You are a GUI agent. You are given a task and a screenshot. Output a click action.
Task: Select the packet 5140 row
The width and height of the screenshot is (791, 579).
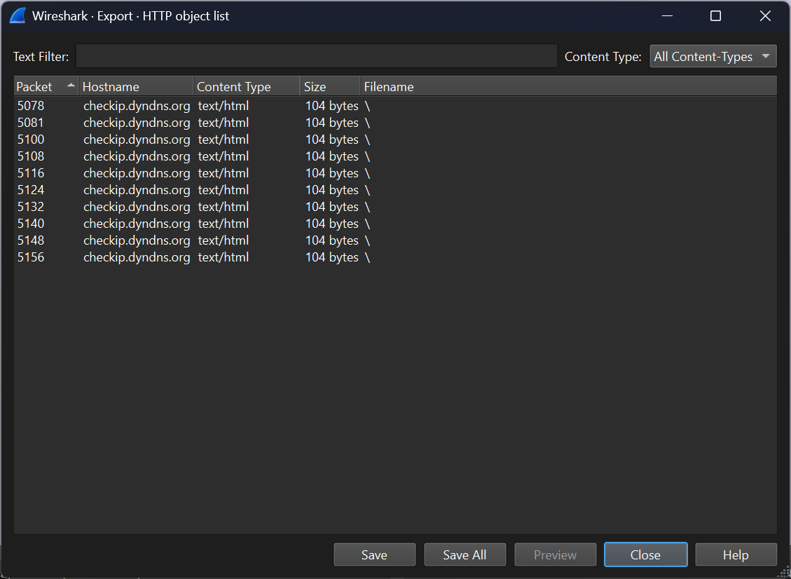[x=395, y=224]
